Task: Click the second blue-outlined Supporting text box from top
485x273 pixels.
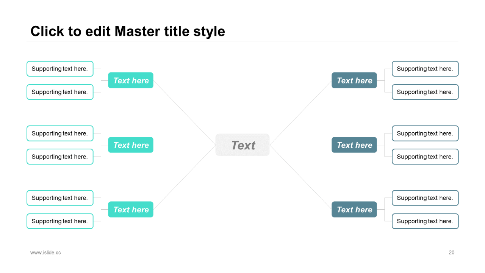Action: click(x=425, y=92)
